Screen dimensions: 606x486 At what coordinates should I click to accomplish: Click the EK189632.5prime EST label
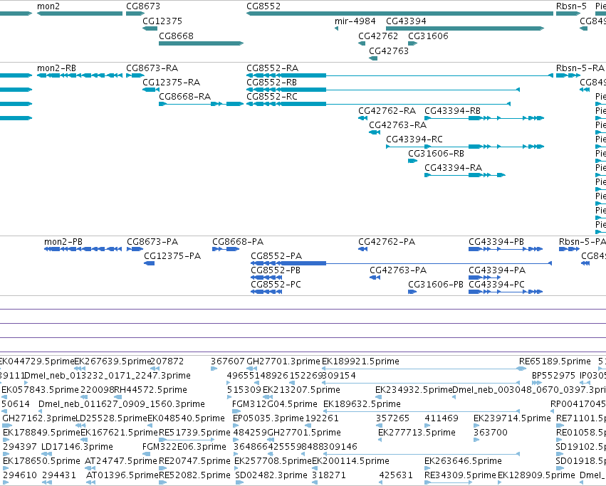pyautogui.click(x=362, y=404)
